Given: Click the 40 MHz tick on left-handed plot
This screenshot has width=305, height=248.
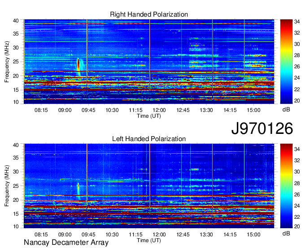Looking at the screenshot, I should click(16, 145).
